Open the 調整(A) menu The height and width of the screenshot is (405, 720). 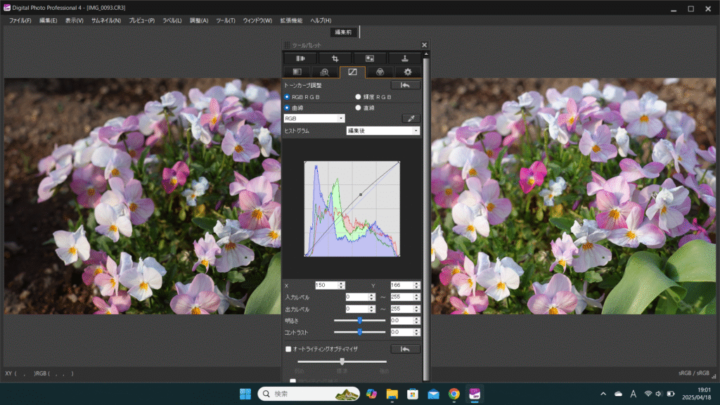pyautogui.click(x=199, y=20)
